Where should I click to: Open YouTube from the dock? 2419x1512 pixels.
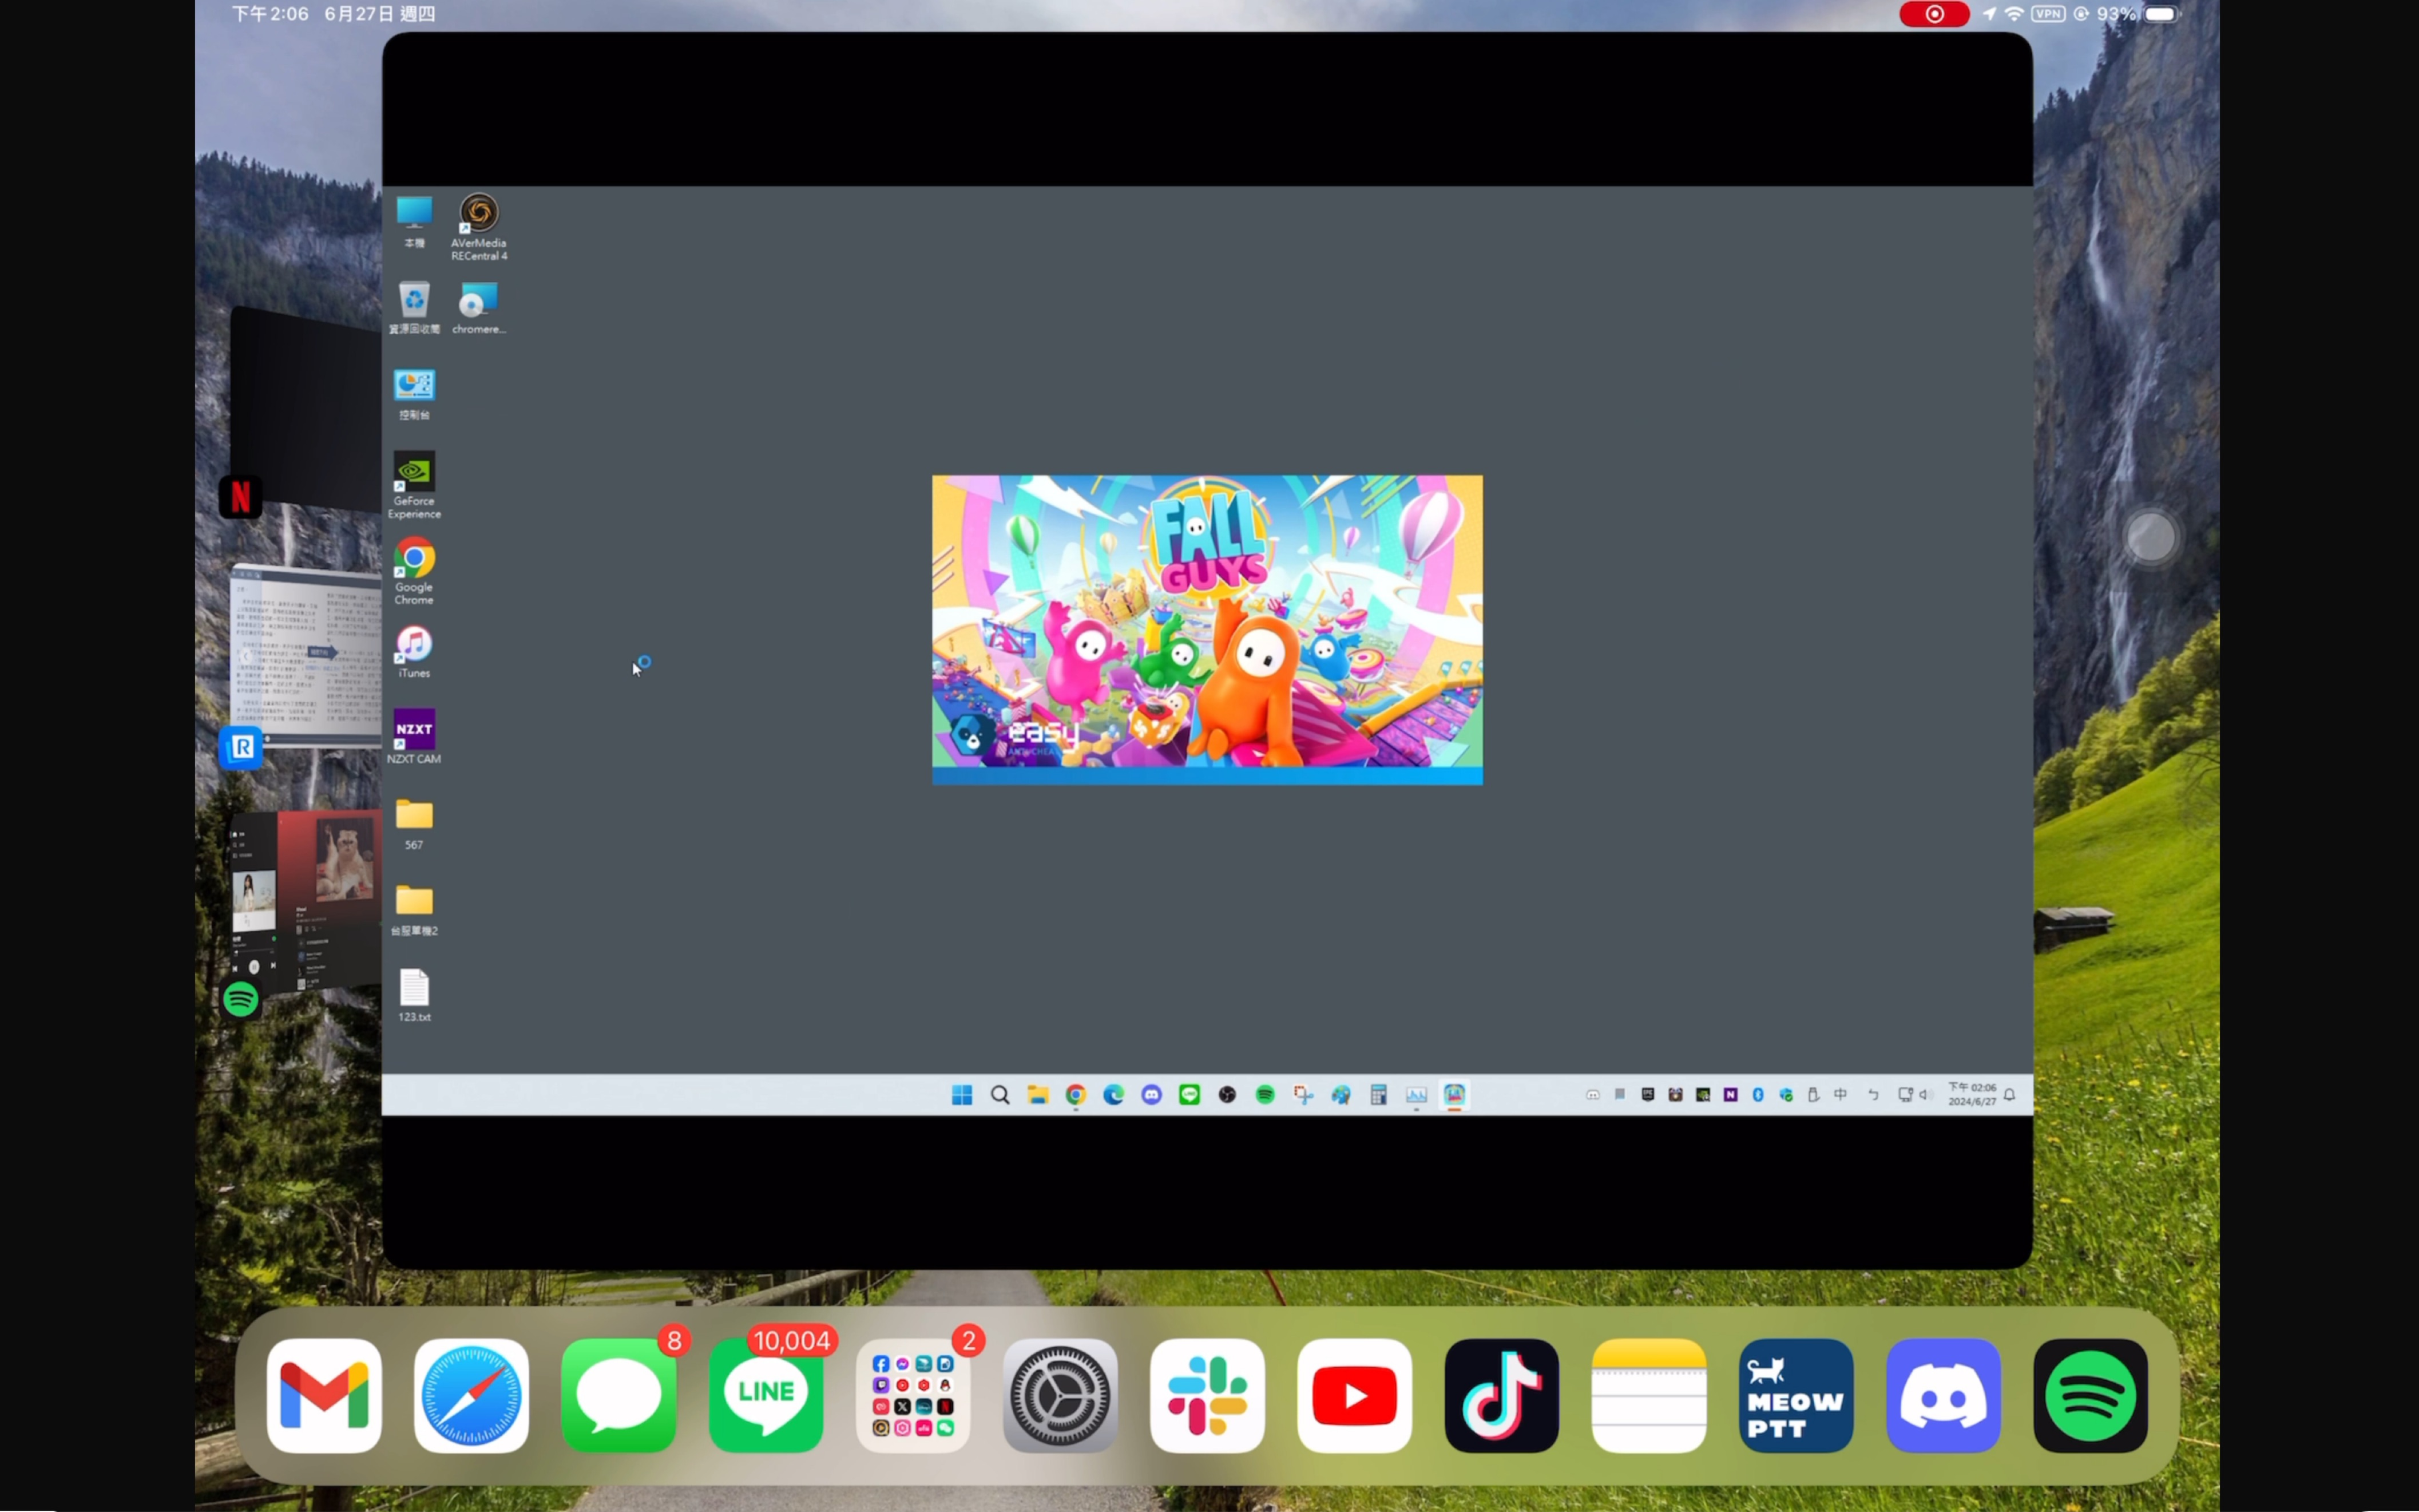point(1354,1395)
